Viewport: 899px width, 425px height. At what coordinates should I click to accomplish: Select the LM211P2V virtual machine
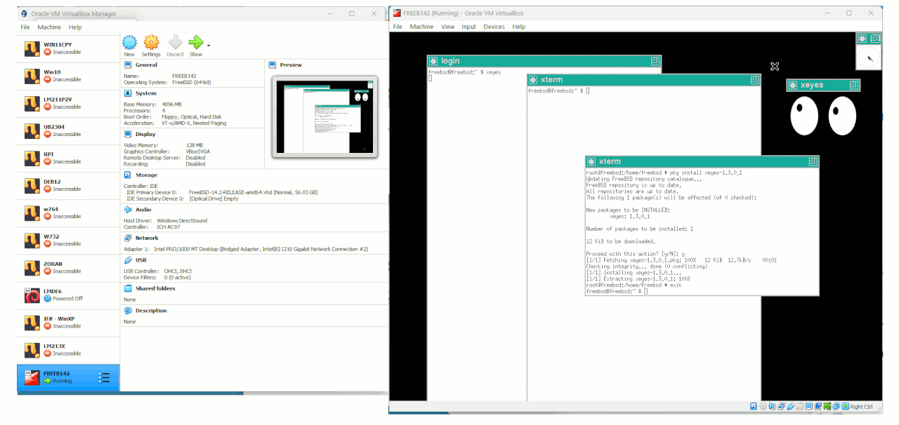coord(69,103)
